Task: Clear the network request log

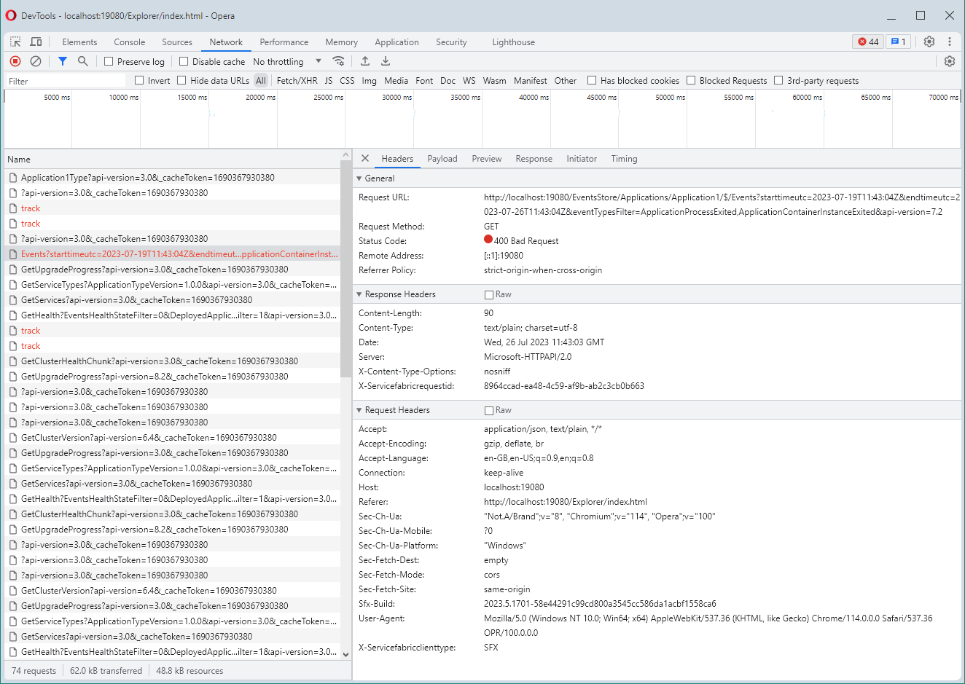Action: [x=35, y=61]
